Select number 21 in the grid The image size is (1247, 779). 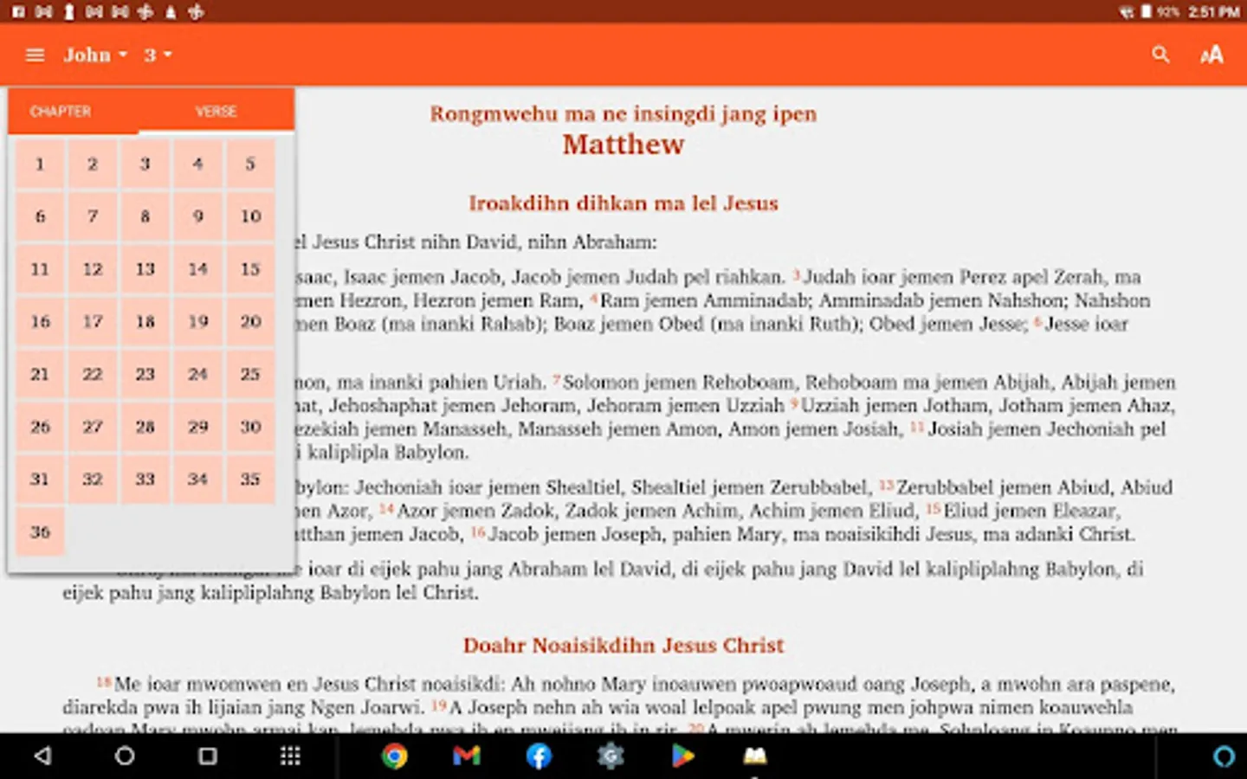pos(40,375)
